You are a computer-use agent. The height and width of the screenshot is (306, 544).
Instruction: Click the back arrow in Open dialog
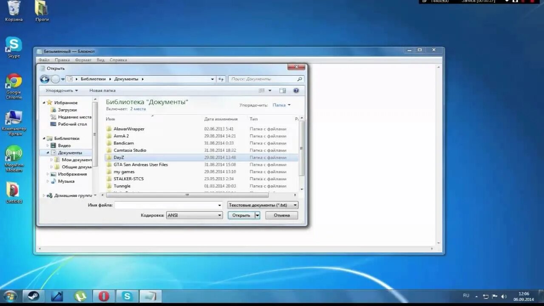[x=45, y=79]
